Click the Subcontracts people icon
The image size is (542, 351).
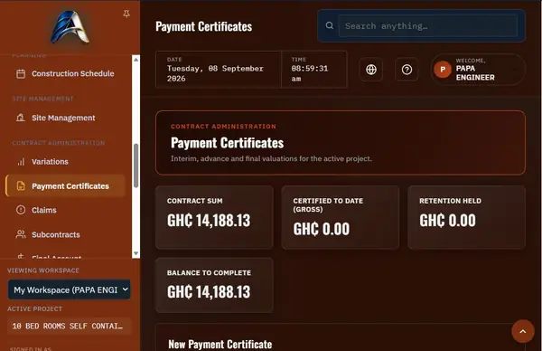point(21,234)
